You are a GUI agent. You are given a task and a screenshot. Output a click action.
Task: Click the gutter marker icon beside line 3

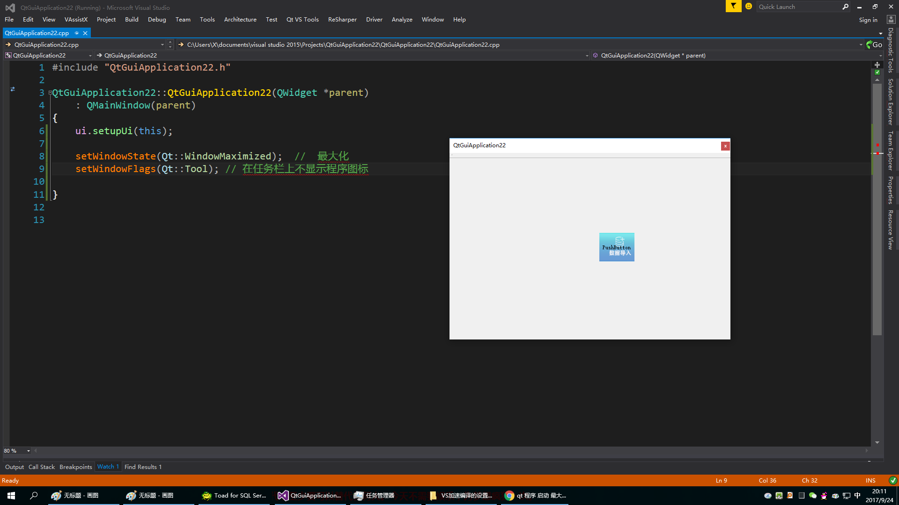point(13,89)
